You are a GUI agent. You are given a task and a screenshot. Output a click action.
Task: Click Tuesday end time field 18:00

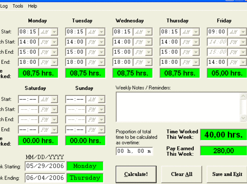point(75,62)
